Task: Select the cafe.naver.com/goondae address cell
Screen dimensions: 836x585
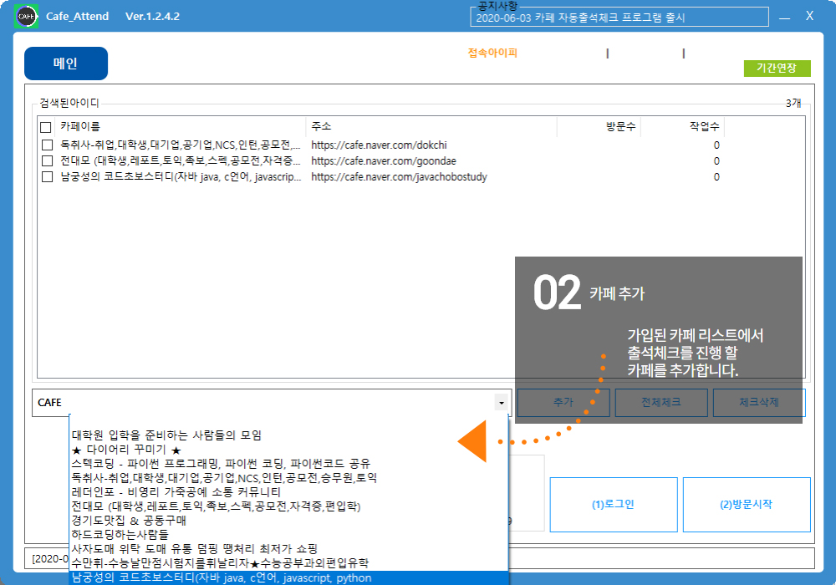Action: 384,161
